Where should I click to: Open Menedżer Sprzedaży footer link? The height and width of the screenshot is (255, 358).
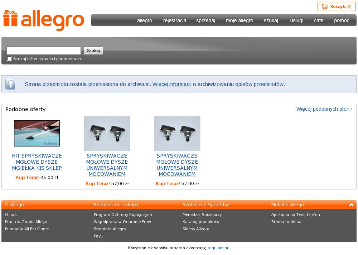coord(202,215)
